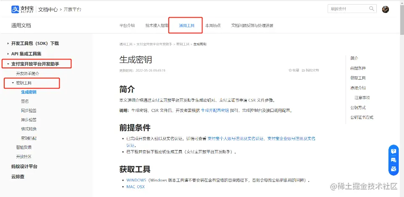Jump to 前提条件 in right outline

[358, 68]
